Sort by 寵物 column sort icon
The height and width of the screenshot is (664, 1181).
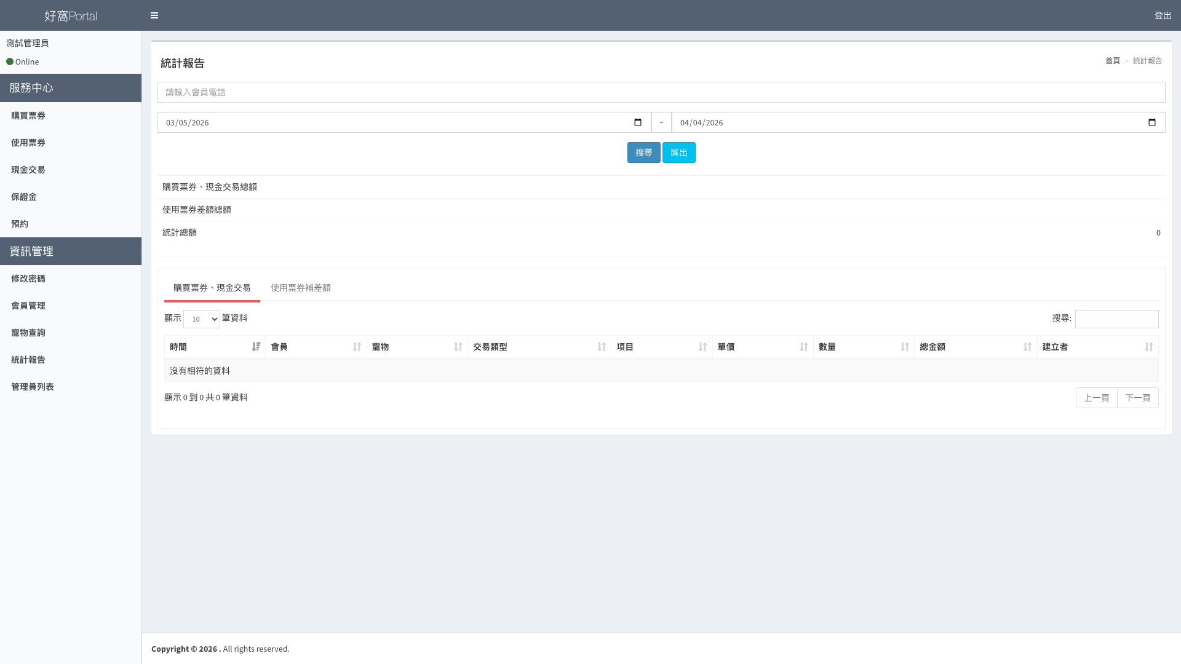point(458,347)
